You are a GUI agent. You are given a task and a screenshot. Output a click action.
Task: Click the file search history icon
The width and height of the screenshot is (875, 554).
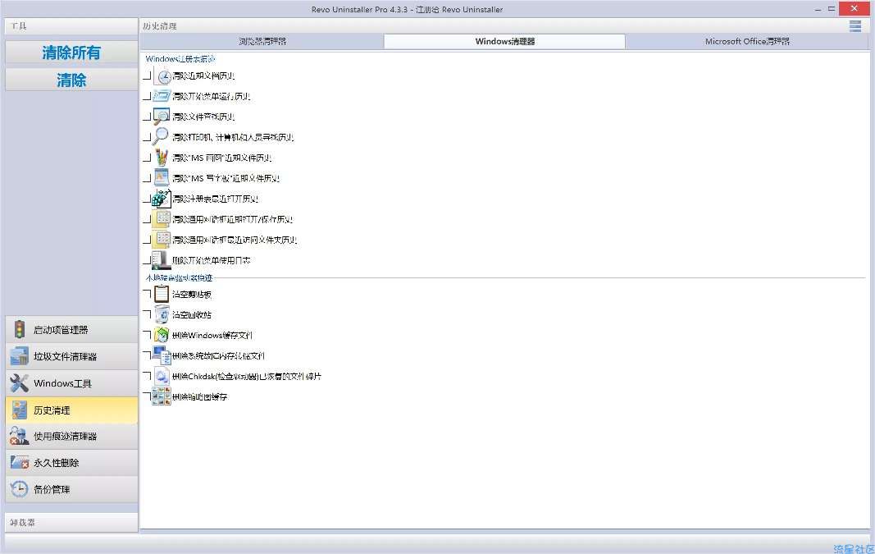(162, 117)
